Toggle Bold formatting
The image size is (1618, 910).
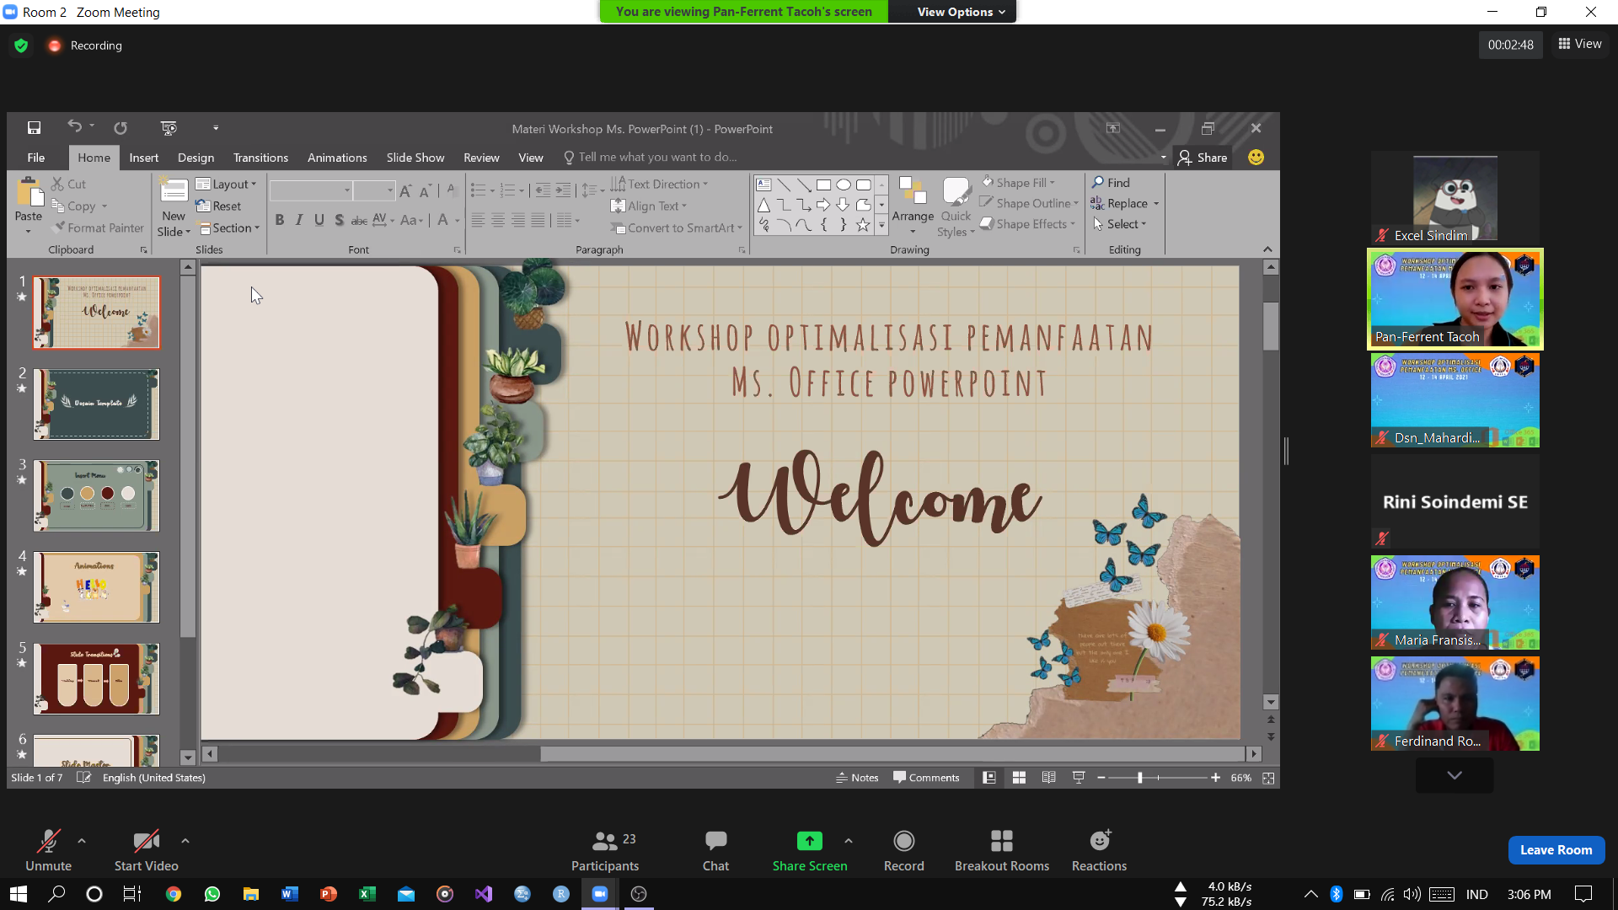(x=279, y=220)
